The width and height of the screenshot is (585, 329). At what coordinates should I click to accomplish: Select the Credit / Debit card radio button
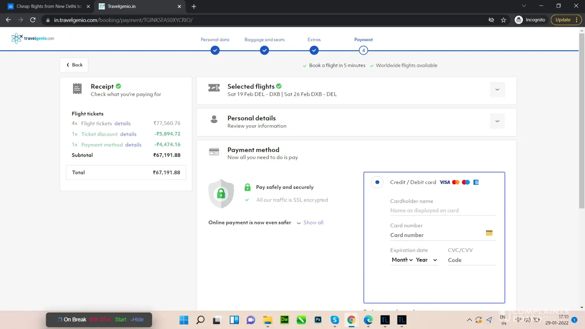(377, 182)
